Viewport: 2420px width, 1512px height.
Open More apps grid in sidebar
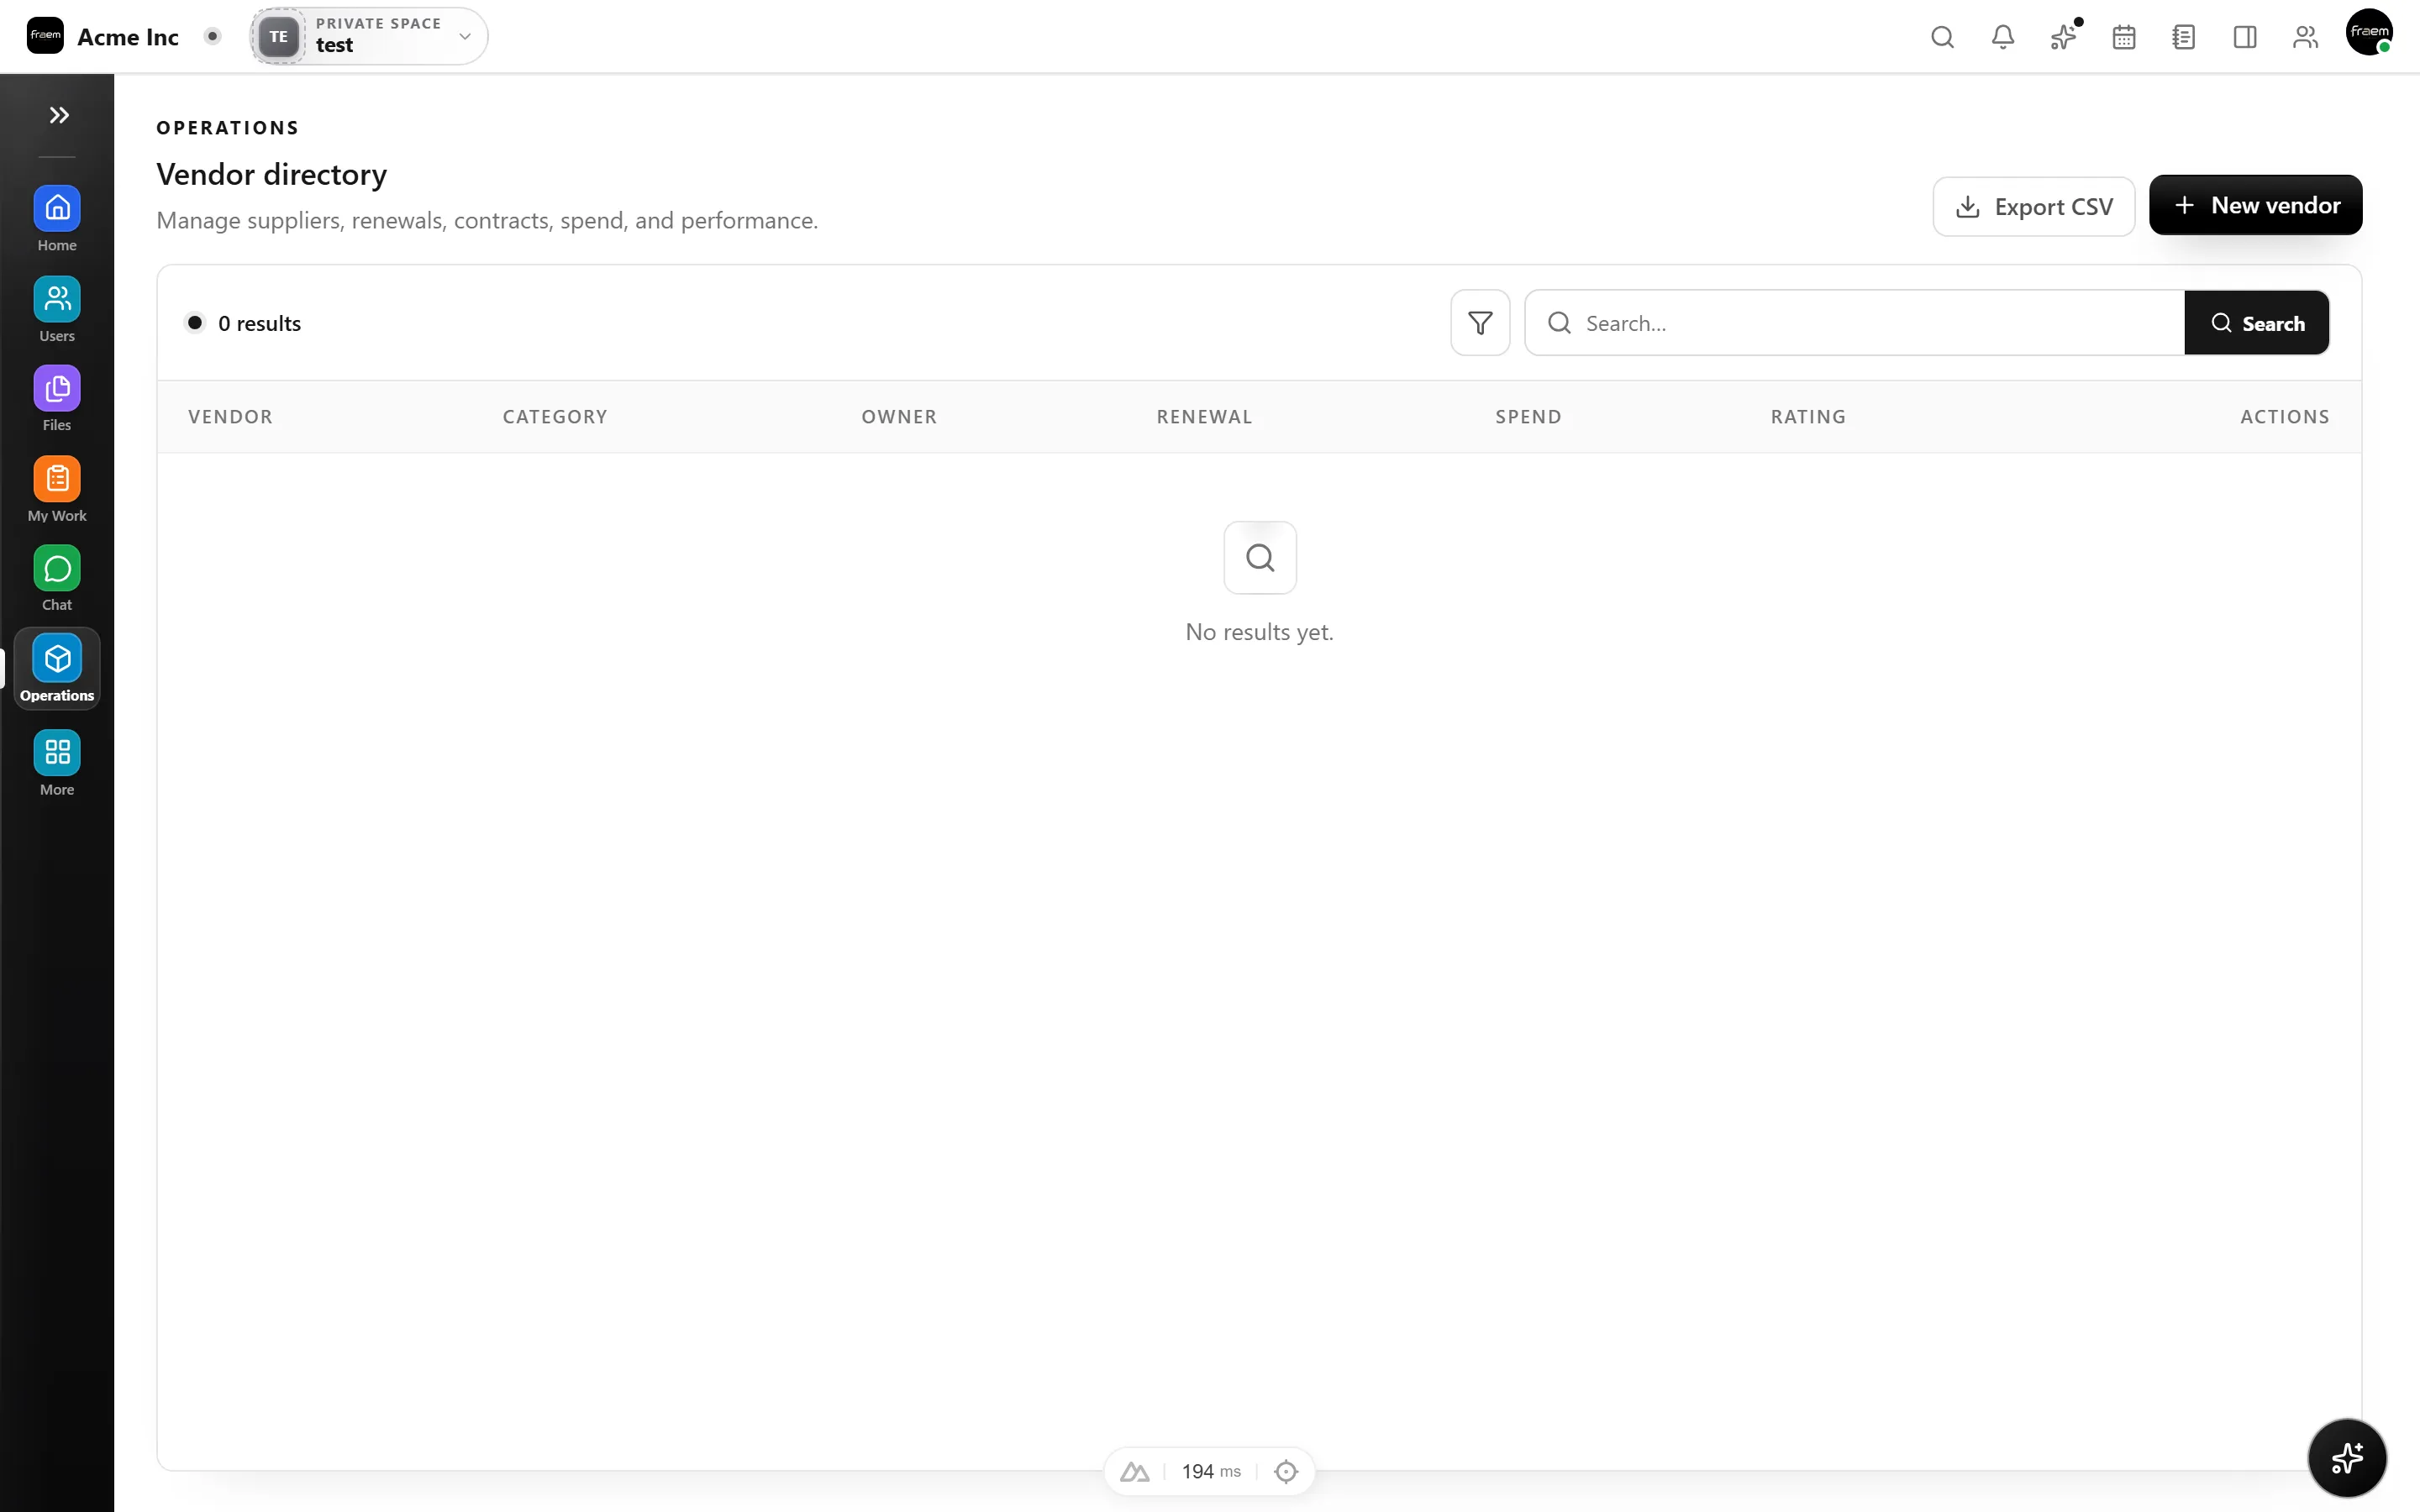(57, 763)
